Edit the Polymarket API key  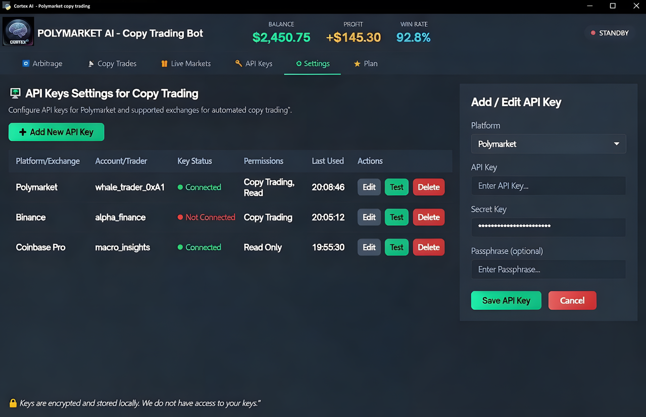pyautogui.click(x=369, y=187)
